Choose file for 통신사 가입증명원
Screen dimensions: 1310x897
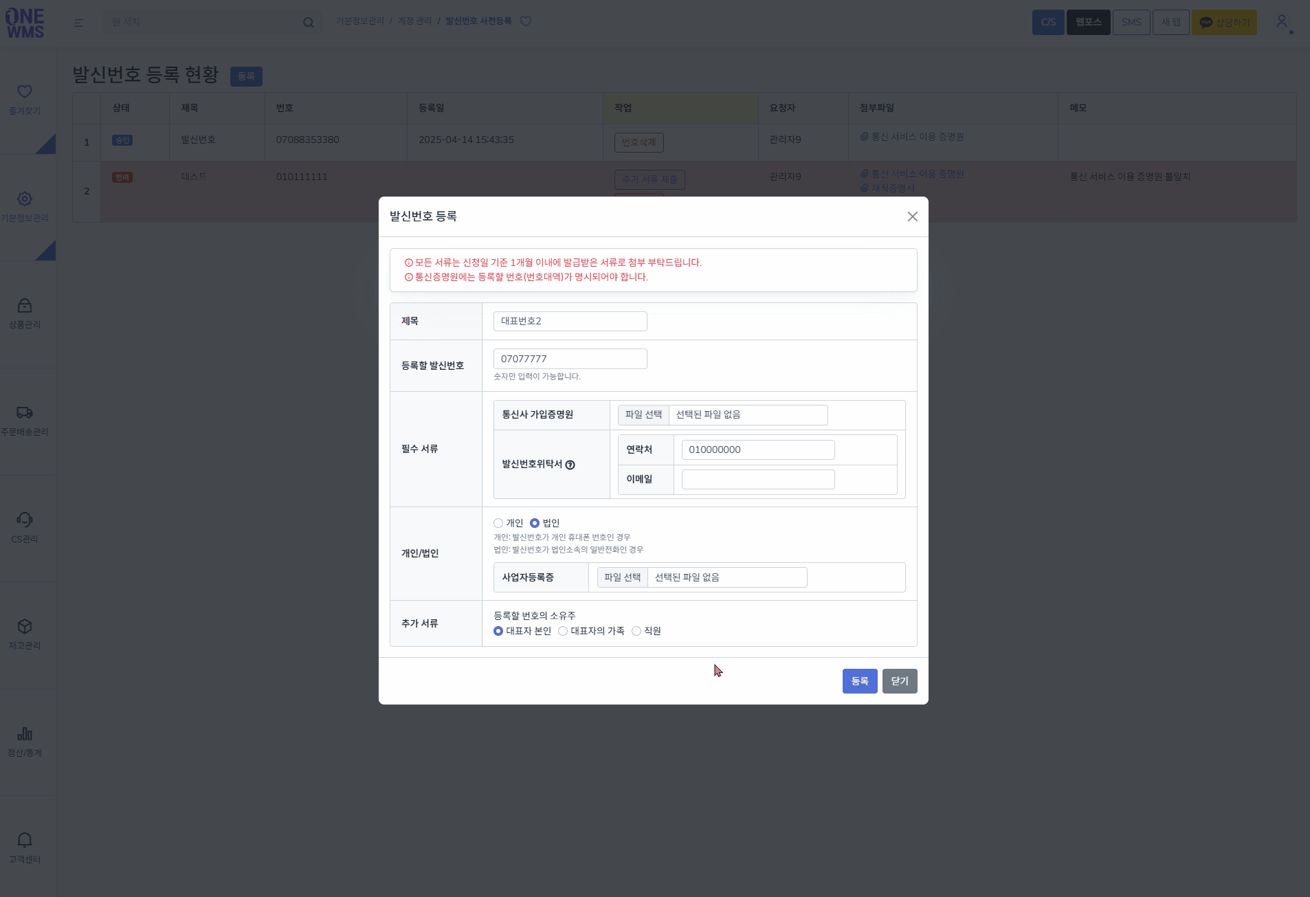point(644,414)
